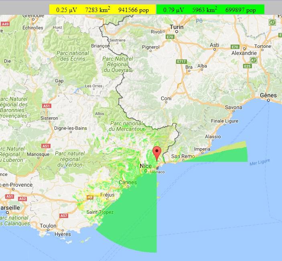Select the green 0.79 µV legend box
The image size is (282, 261).
click(x=210, y=10)
